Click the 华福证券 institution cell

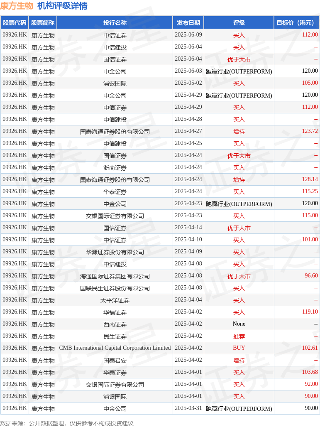click(115, 312)
